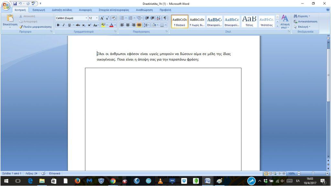This screenshot has height=190, width=331.
Task: Expand the Εύρεση (Find) dropdown
Action: coord(309,16)
